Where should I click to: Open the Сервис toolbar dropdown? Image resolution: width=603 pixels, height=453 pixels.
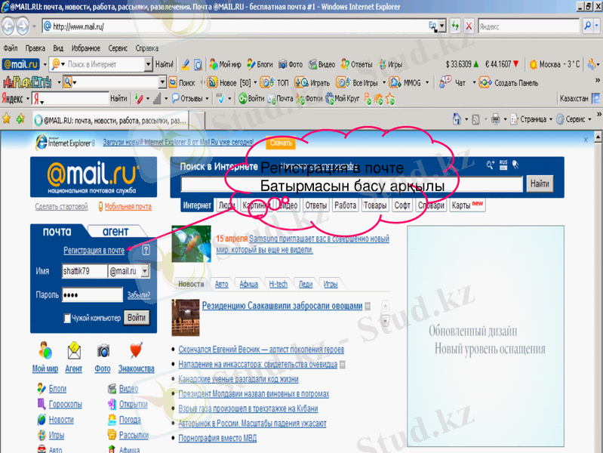[574, 119]
